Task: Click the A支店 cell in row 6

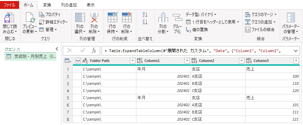Action: coord(218,105)
